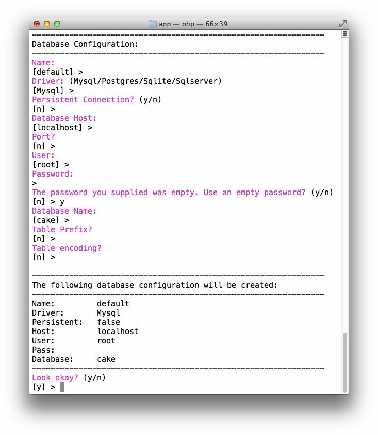Viewport: 378px width, 435px height.
Task: Minimize the terminal using yellow button
Action: coord(47,24)
